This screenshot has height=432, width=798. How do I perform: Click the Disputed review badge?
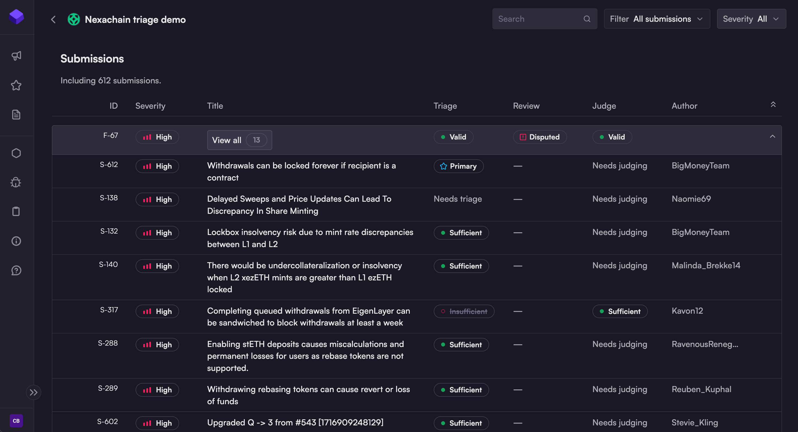pos(540,137)
